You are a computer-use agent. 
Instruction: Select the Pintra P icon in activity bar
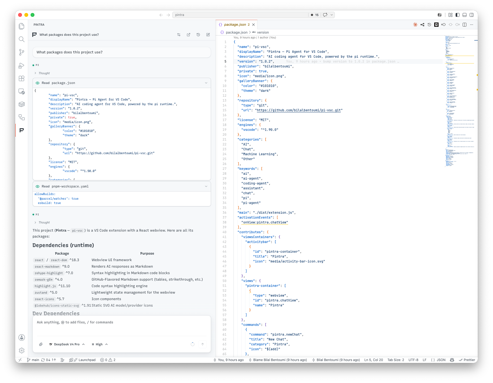(22, 130)
